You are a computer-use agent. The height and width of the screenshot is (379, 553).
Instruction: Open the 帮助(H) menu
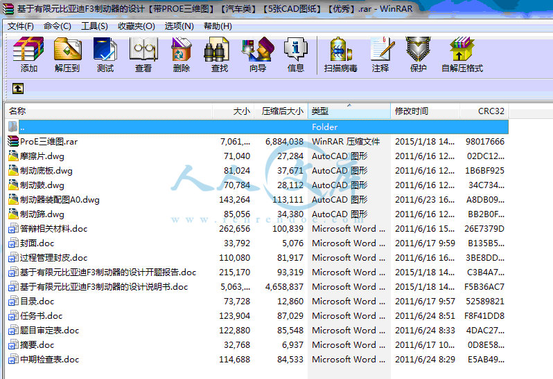pyautogui.click(x=218, y=26)
